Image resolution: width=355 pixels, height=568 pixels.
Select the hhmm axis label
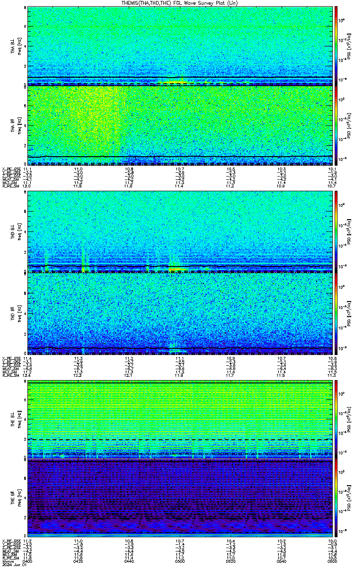[x=7, y=561]
